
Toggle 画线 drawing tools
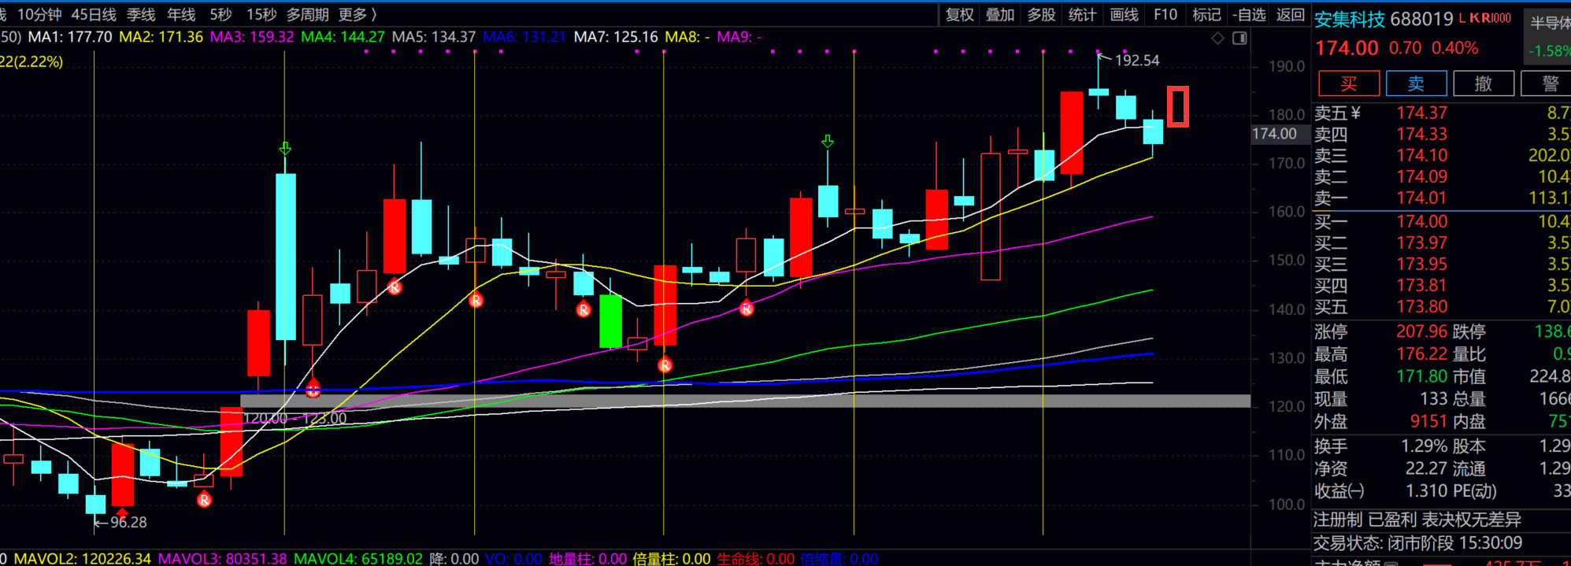coord(1124,15)
